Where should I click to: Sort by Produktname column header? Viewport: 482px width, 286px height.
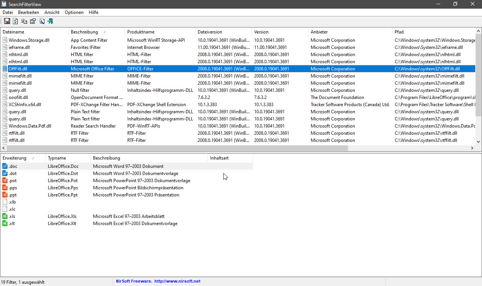tap(160, 32)
